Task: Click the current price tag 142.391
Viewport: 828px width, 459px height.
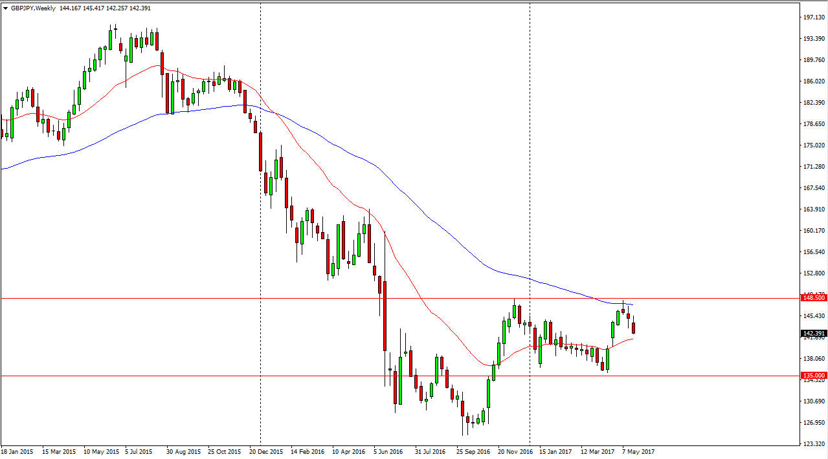Action: point(813,334)
